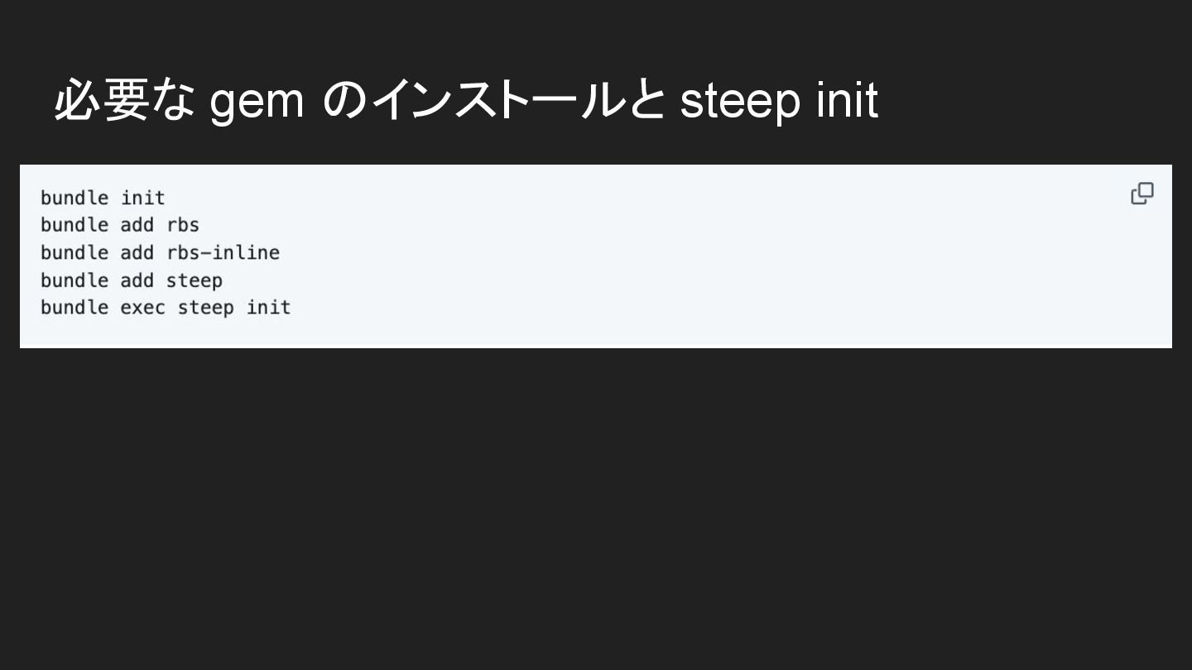Click "の" after gem in the title
Image resolution: width=1192 pixels, height=670 pixels.
(x=340, y=101)
